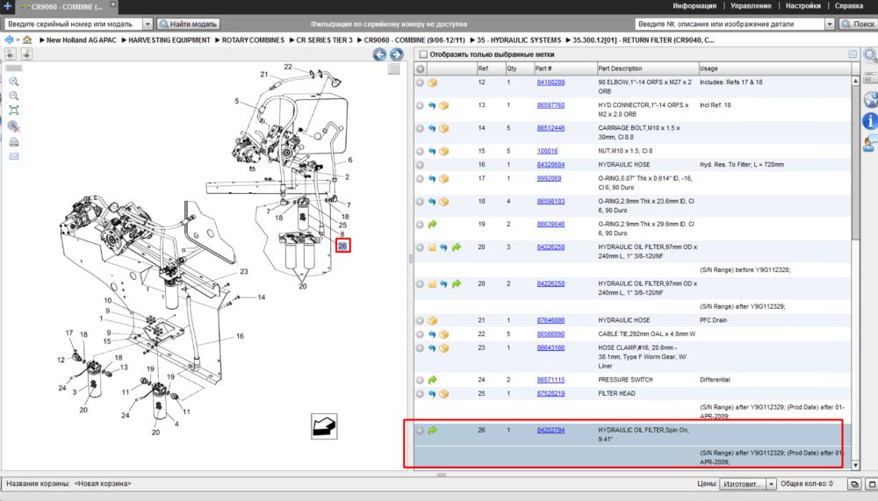
Task: Open the Настройки menu
Action: pyautogui.click(x=803, y=6)
